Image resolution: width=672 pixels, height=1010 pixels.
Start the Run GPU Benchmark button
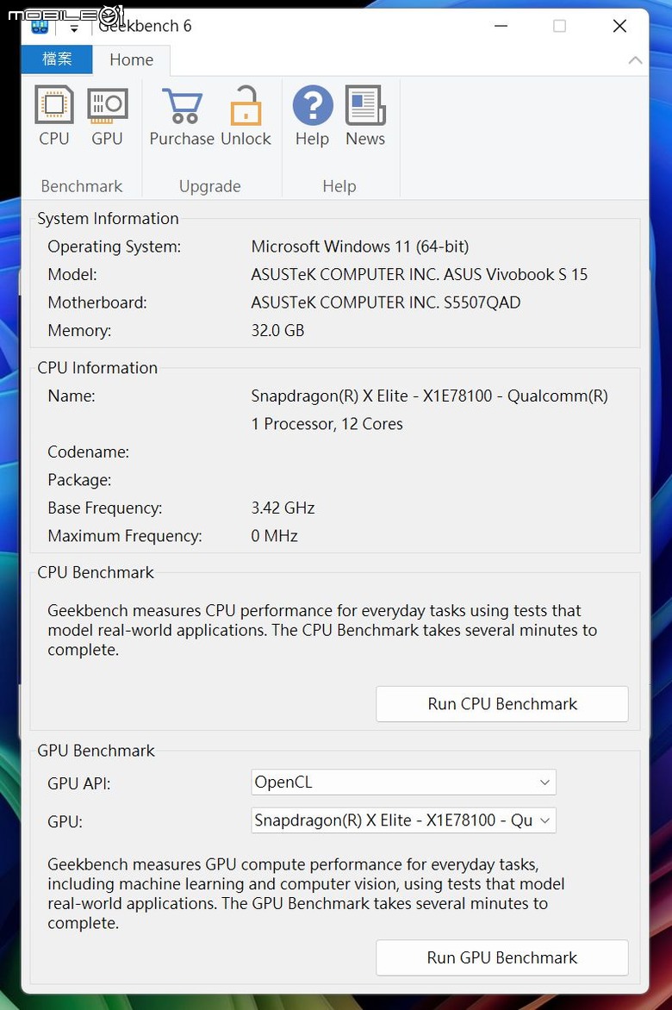click(502, 957)
